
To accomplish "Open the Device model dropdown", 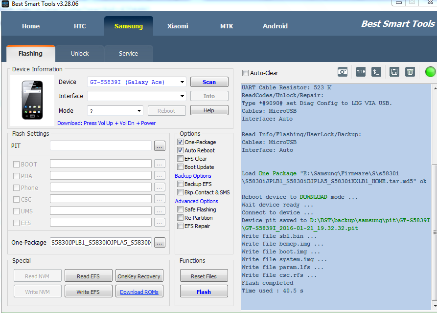I will point(182,82).
